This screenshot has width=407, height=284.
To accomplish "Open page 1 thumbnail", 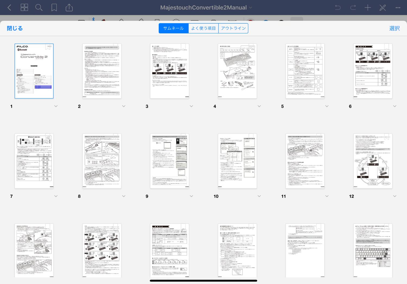I will (34, 71).
